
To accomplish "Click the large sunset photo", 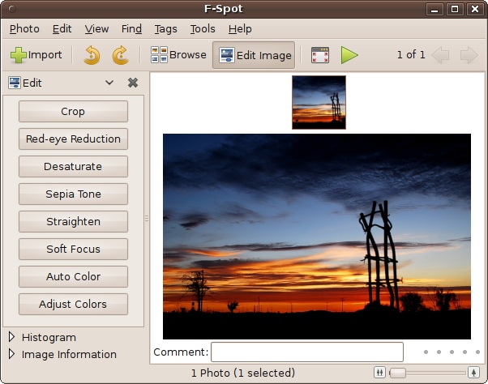I will [x=317, y=237].
